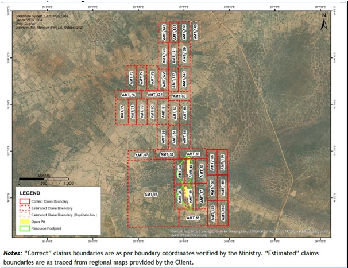This screenshot has width=348, height=268.
Task: Click the yellow Open Pit legend swatch
Action: click(25, 222)
